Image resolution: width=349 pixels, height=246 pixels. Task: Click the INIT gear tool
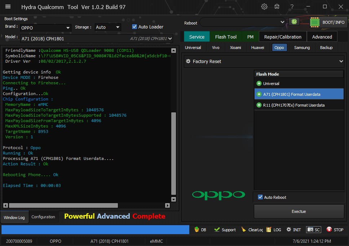293,230
